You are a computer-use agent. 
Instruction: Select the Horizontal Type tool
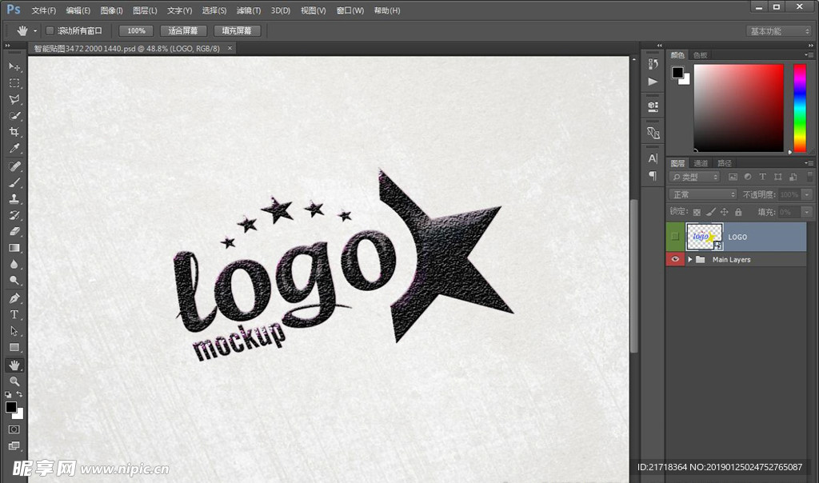point(14,314)
